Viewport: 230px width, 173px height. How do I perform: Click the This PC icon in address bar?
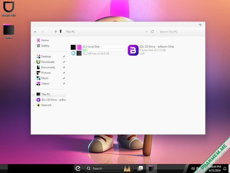(61, 31)
